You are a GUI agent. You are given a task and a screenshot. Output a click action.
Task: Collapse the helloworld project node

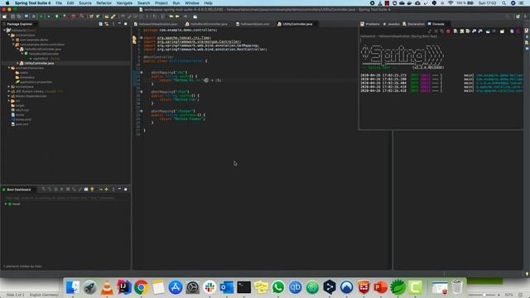click(5, 31)
